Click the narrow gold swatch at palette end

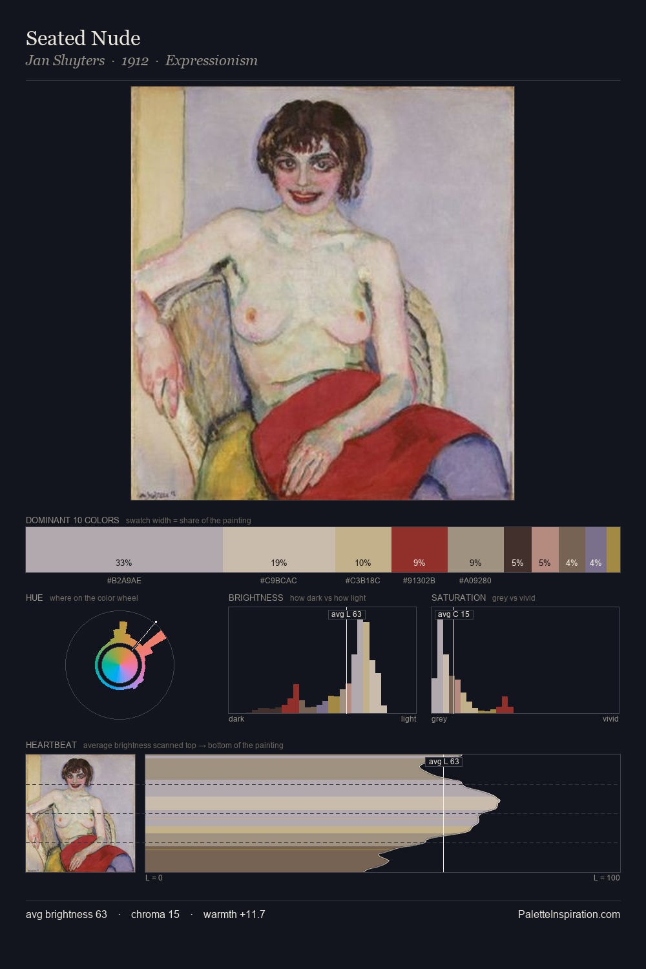click(613, 550)
